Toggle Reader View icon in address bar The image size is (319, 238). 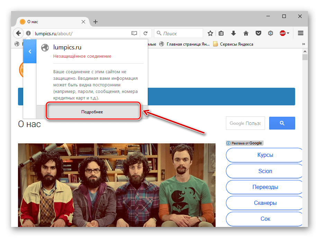pyautogui.click(x=134, y=33)
